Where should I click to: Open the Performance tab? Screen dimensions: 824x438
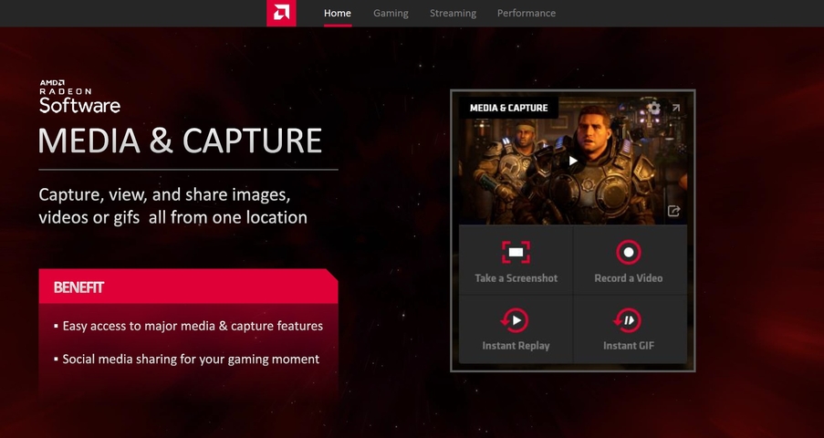click(x=526, y=13)
